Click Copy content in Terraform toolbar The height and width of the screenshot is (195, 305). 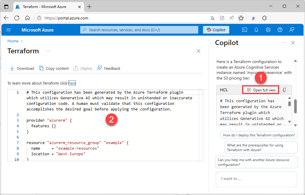click(54, 68)
